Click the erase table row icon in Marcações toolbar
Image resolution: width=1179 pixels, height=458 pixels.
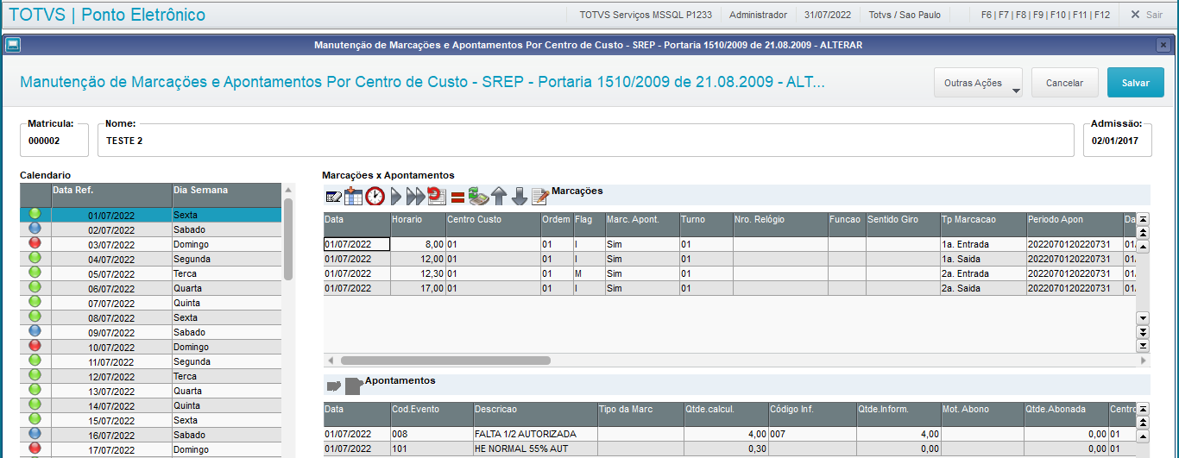click(x=333, y=197)
